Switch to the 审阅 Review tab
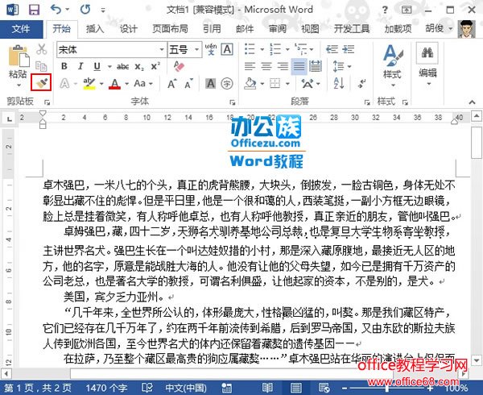Viewport: 483px width, 395px height. tap(278, 29)
